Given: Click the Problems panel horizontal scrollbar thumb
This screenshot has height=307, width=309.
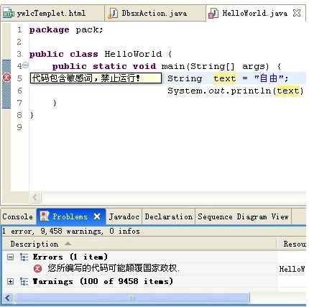Looking at the screenshot, I should (132, 298).
